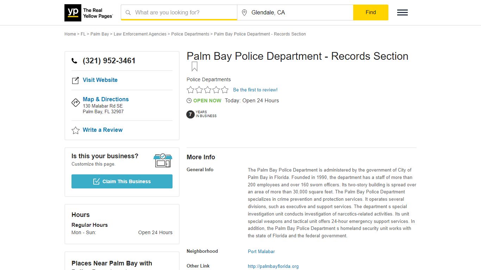The width and height of the screenshot is (481, 270).
Task: Click the checkmark icon in Claim button
Action: [96, 181]
